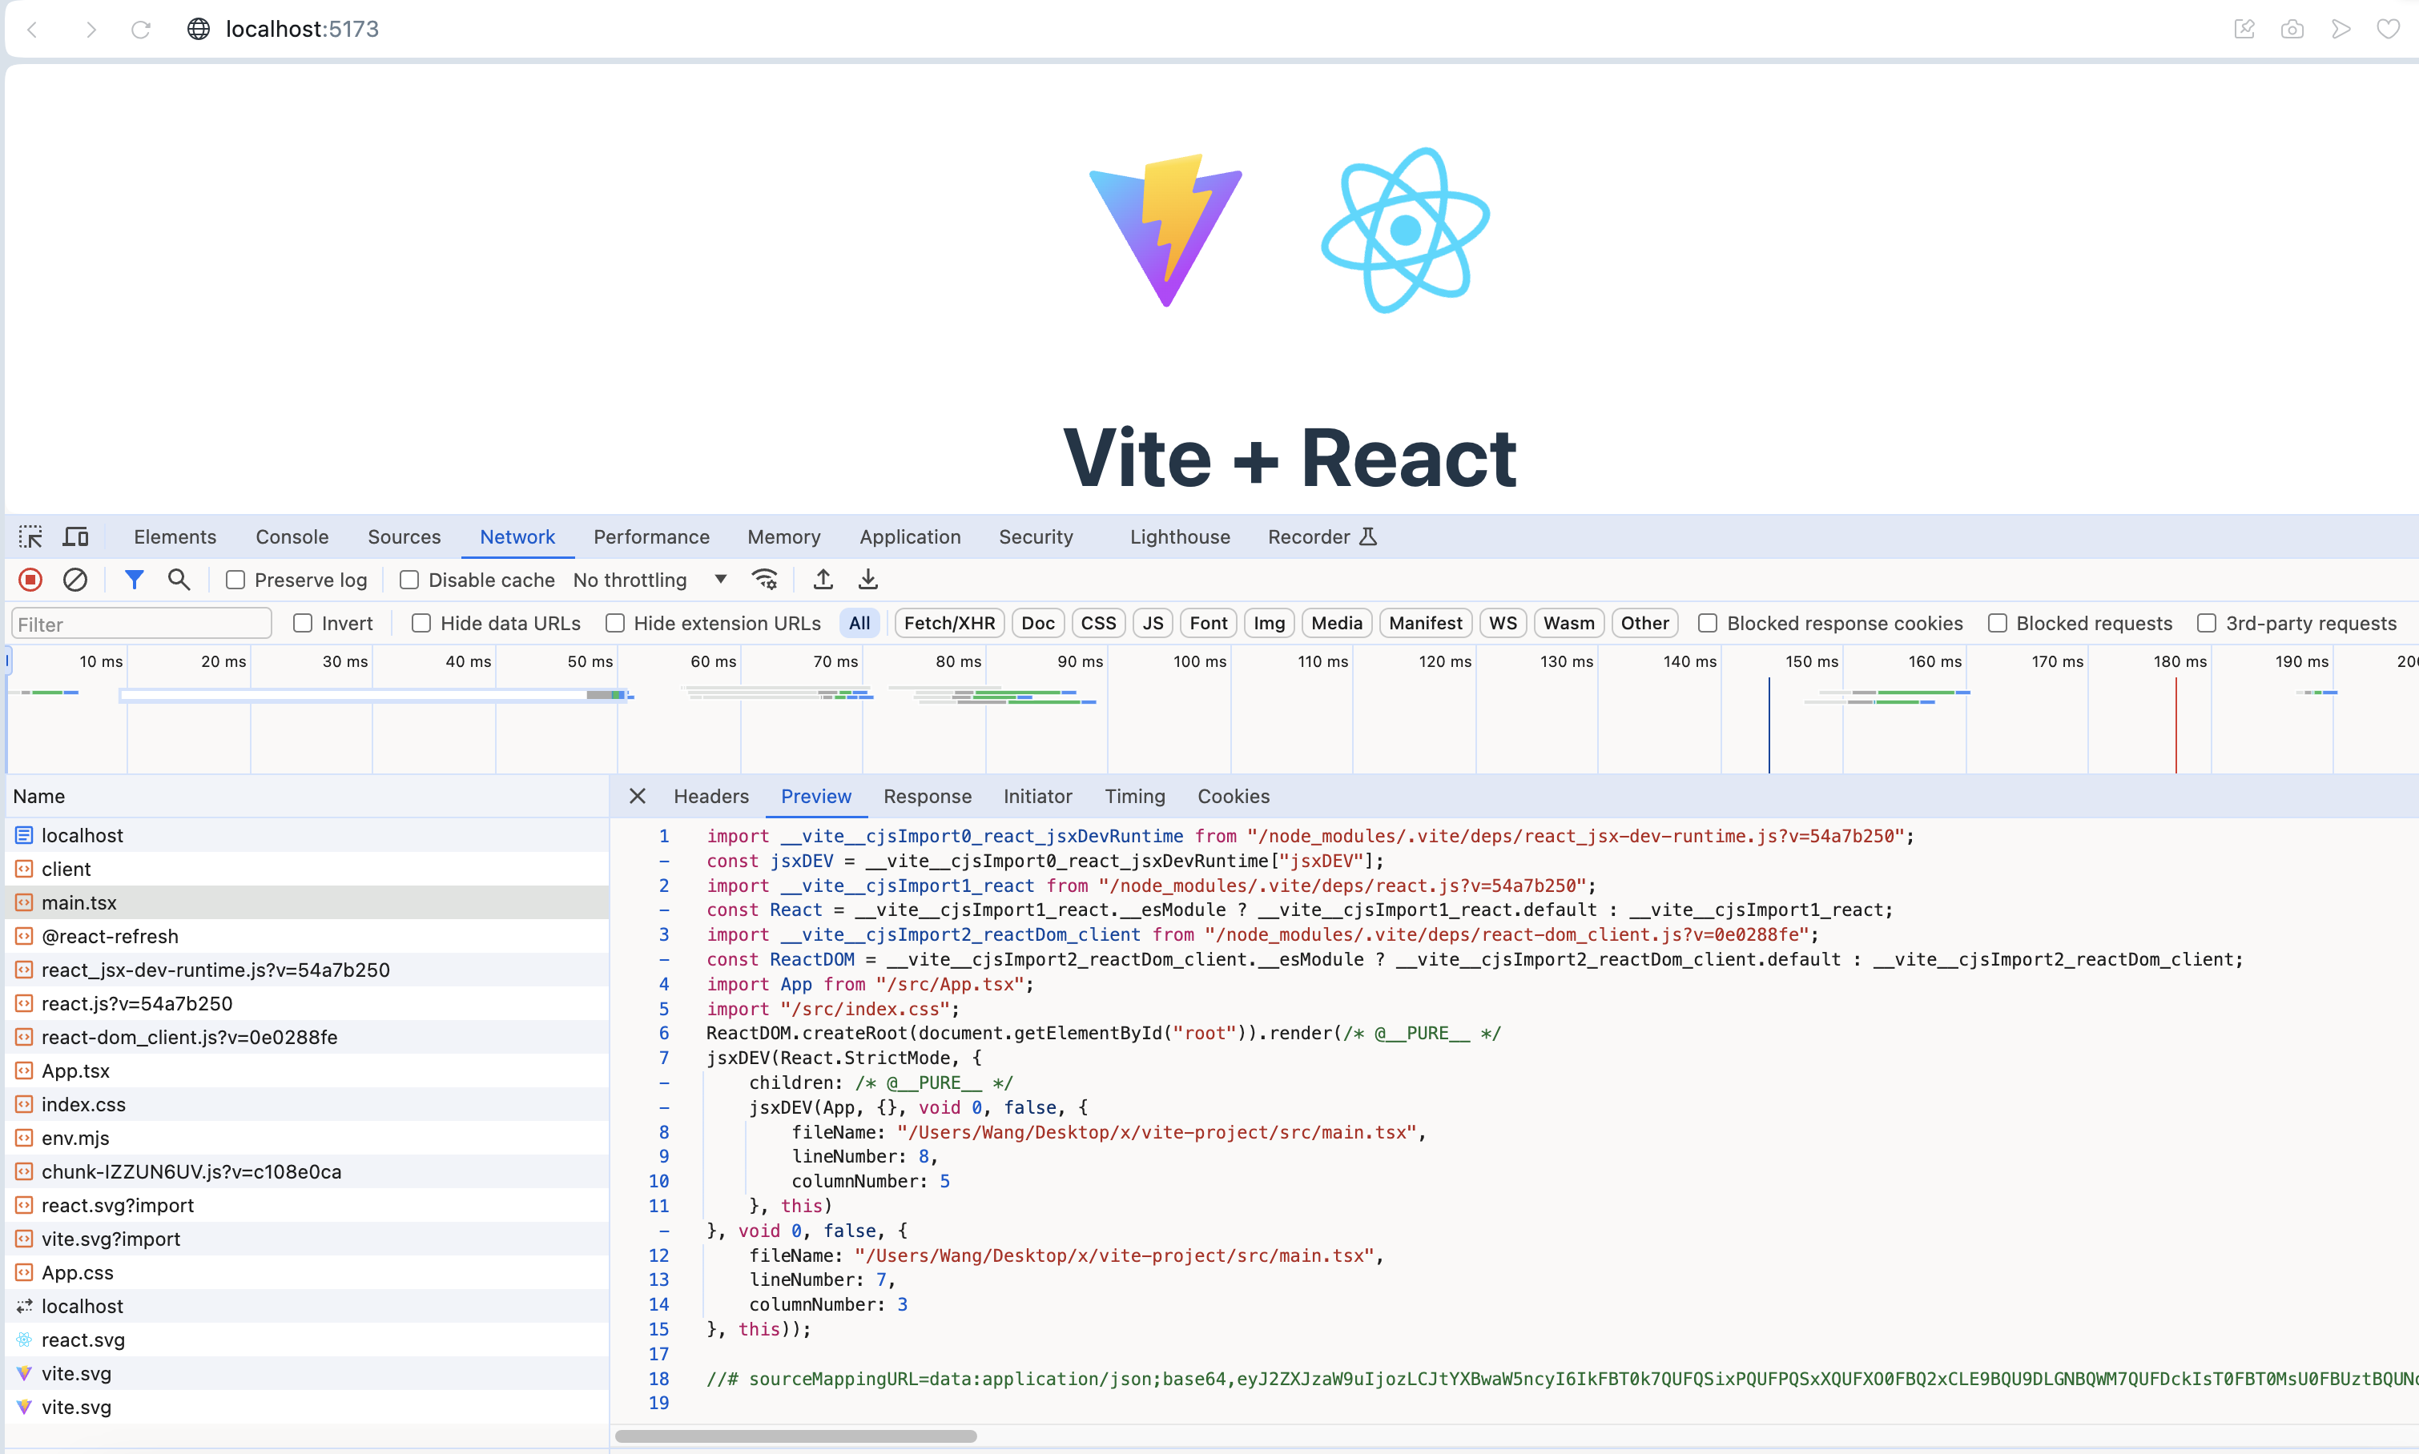Select the App.css request row

[308, 1273]
